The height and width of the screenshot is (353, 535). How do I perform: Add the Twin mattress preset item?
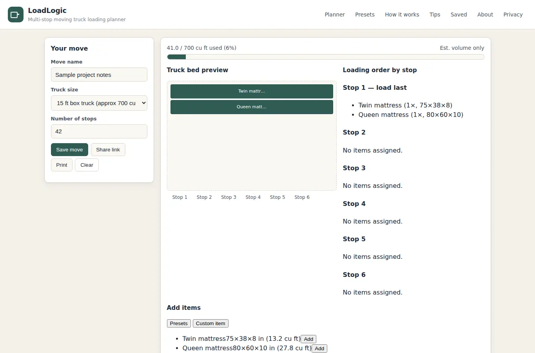point(308,339)
